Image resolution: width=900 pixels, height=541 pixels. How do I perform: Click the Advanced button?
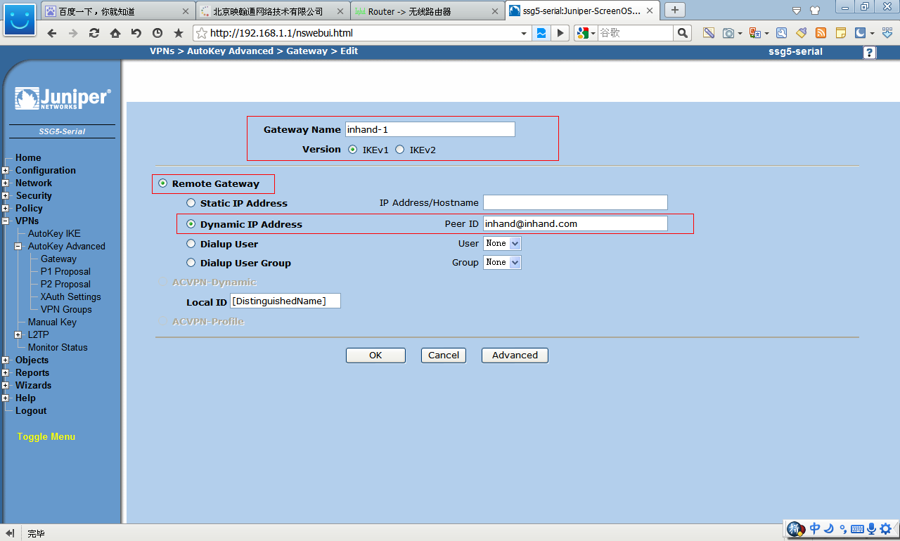pos(515,356)
